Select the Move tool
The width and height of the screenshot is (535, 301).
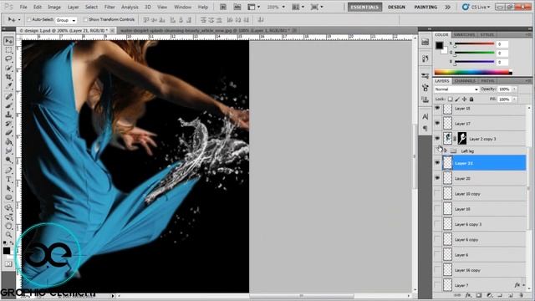(x=8, y=41)
